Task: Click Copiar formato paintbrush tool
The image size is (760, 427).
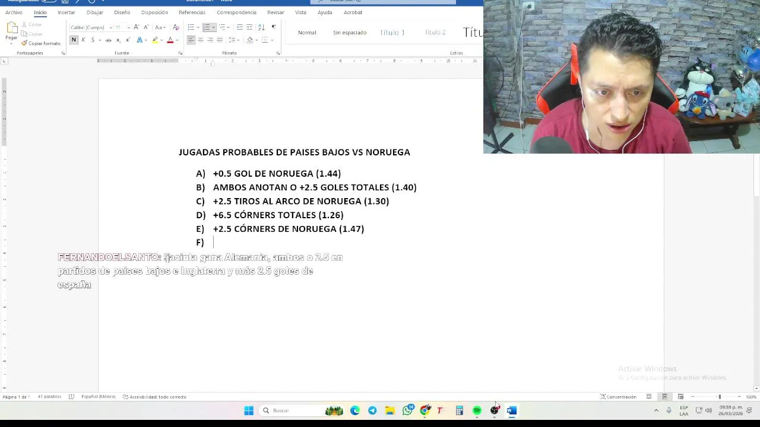Action: click(x=40, y=43)
